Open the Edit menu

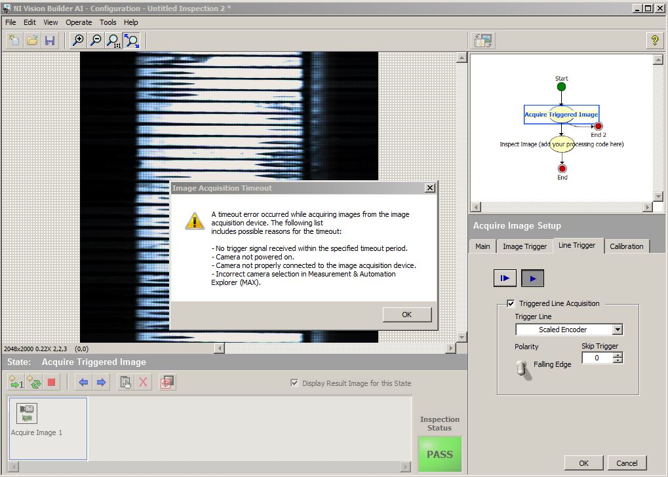tap(29, 22)
